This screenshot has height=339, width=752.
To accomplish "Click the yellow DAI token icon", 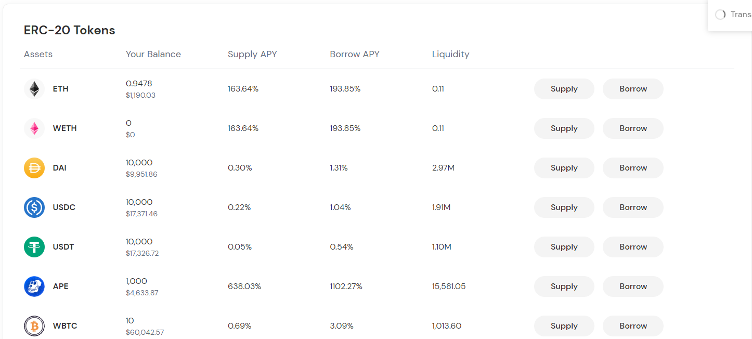I will tap(34, 168).
